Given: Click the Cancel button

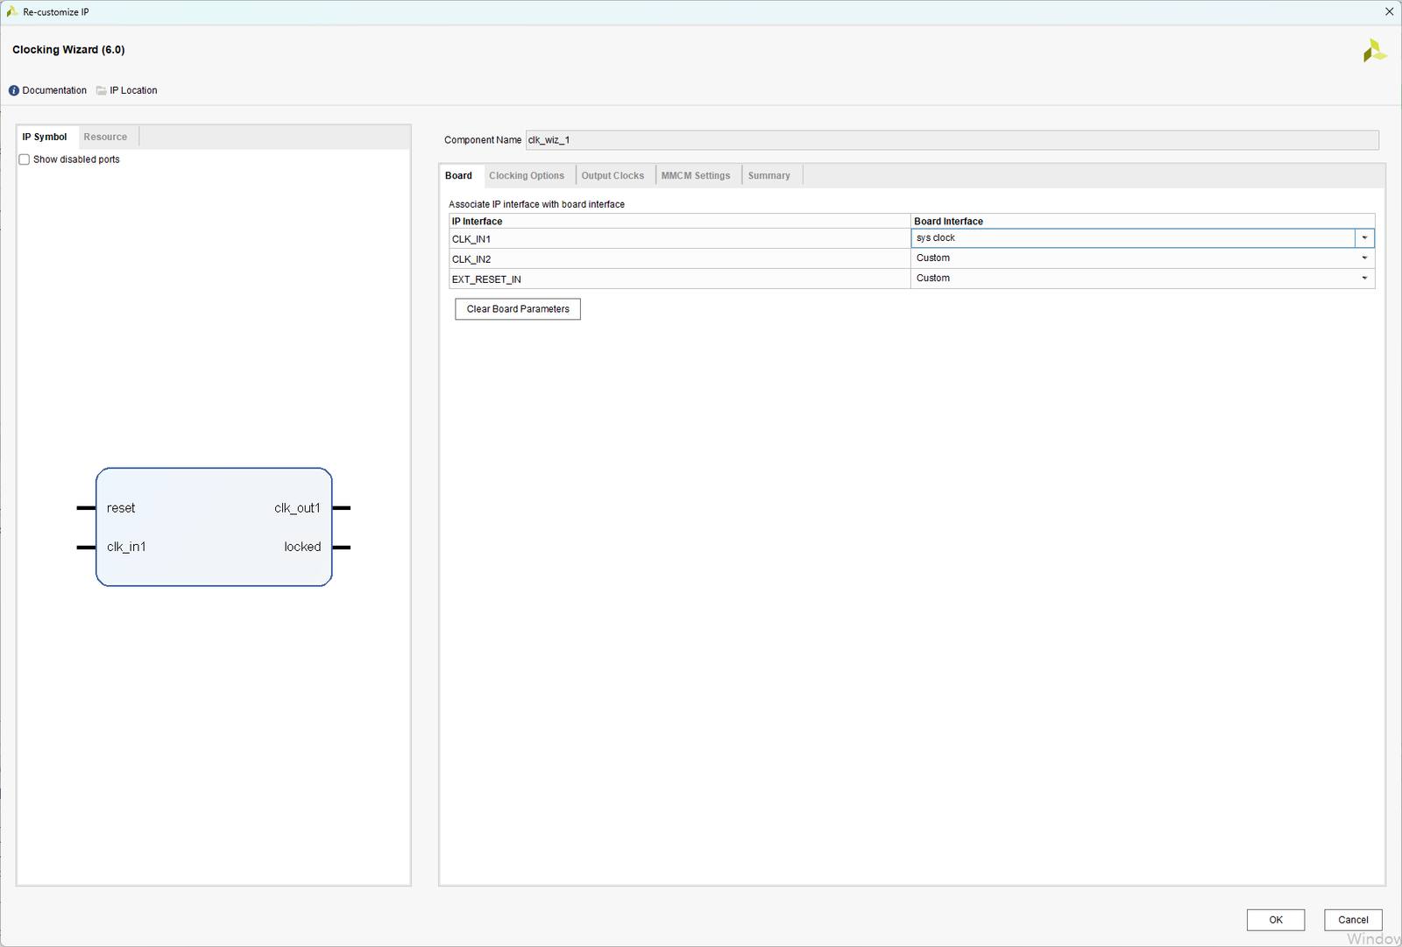Looking at the screenshot, I should 1353,920.
